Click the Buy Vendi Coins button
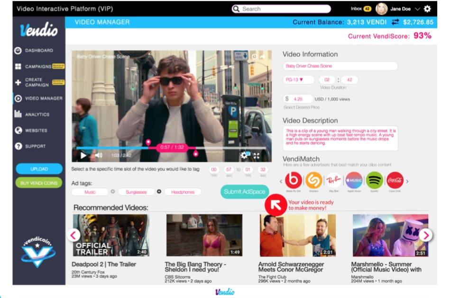Viewport: 451px width, 298px height. pyautogui.click(x=39, y=183)
